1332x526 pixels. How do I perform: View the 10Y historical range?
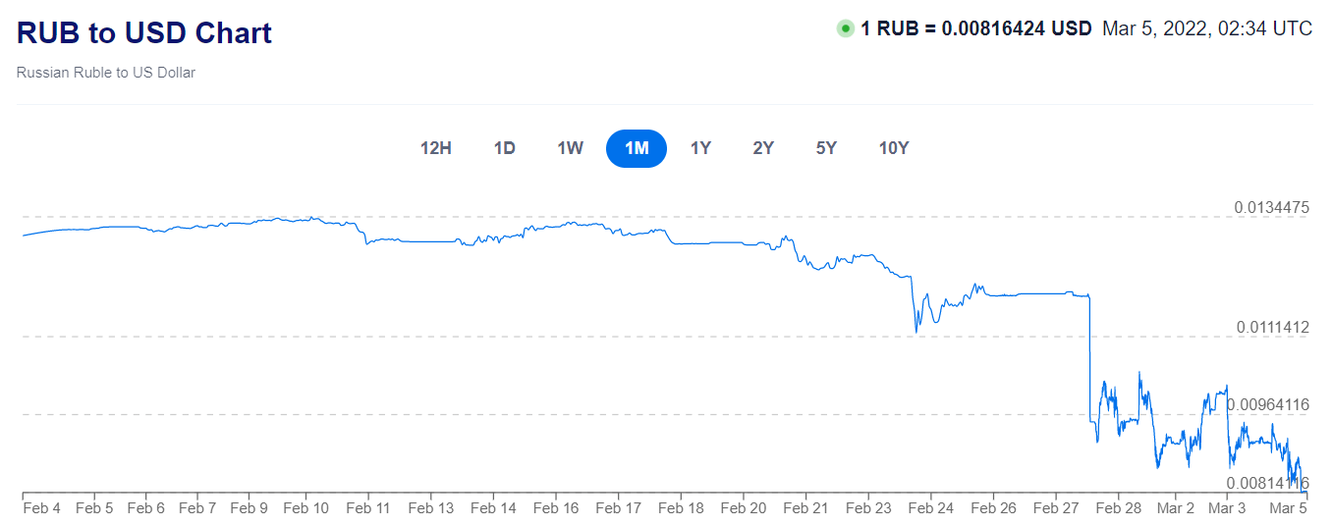click(894, 148)
